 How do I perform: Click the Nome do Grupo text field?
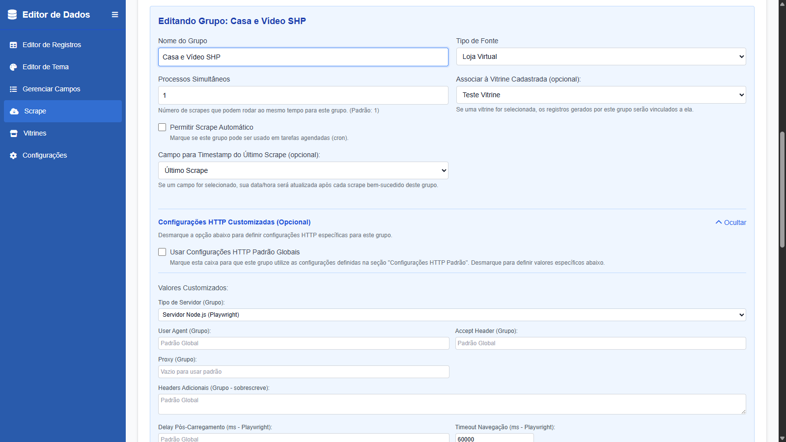[303, 57]
